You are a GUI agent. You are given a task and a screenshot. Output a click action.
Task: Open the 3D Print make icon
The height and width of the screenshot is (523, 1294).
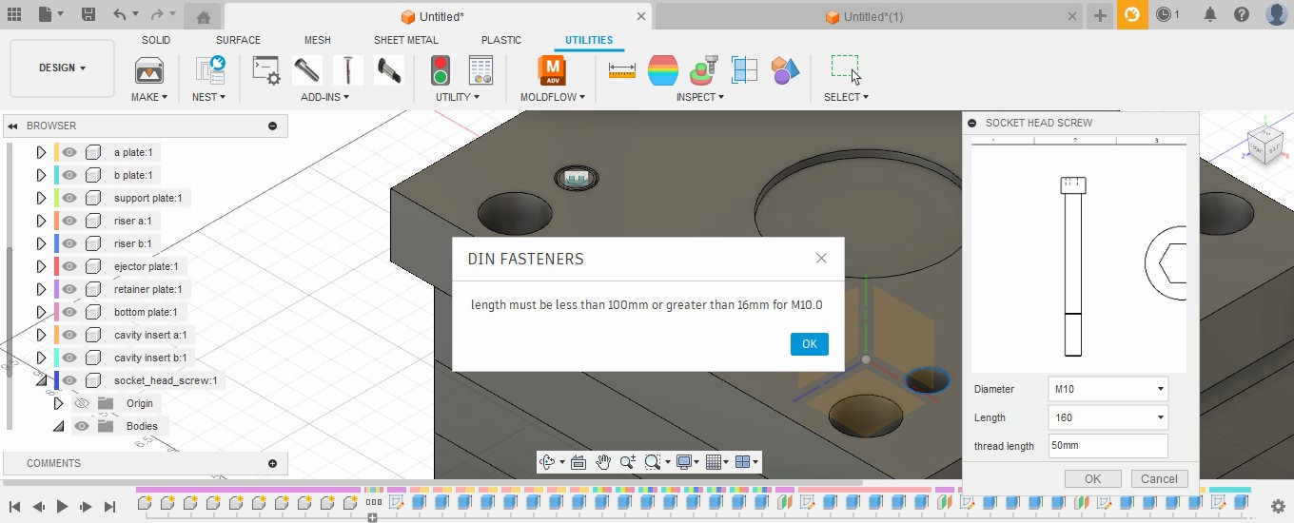point(149,70)
